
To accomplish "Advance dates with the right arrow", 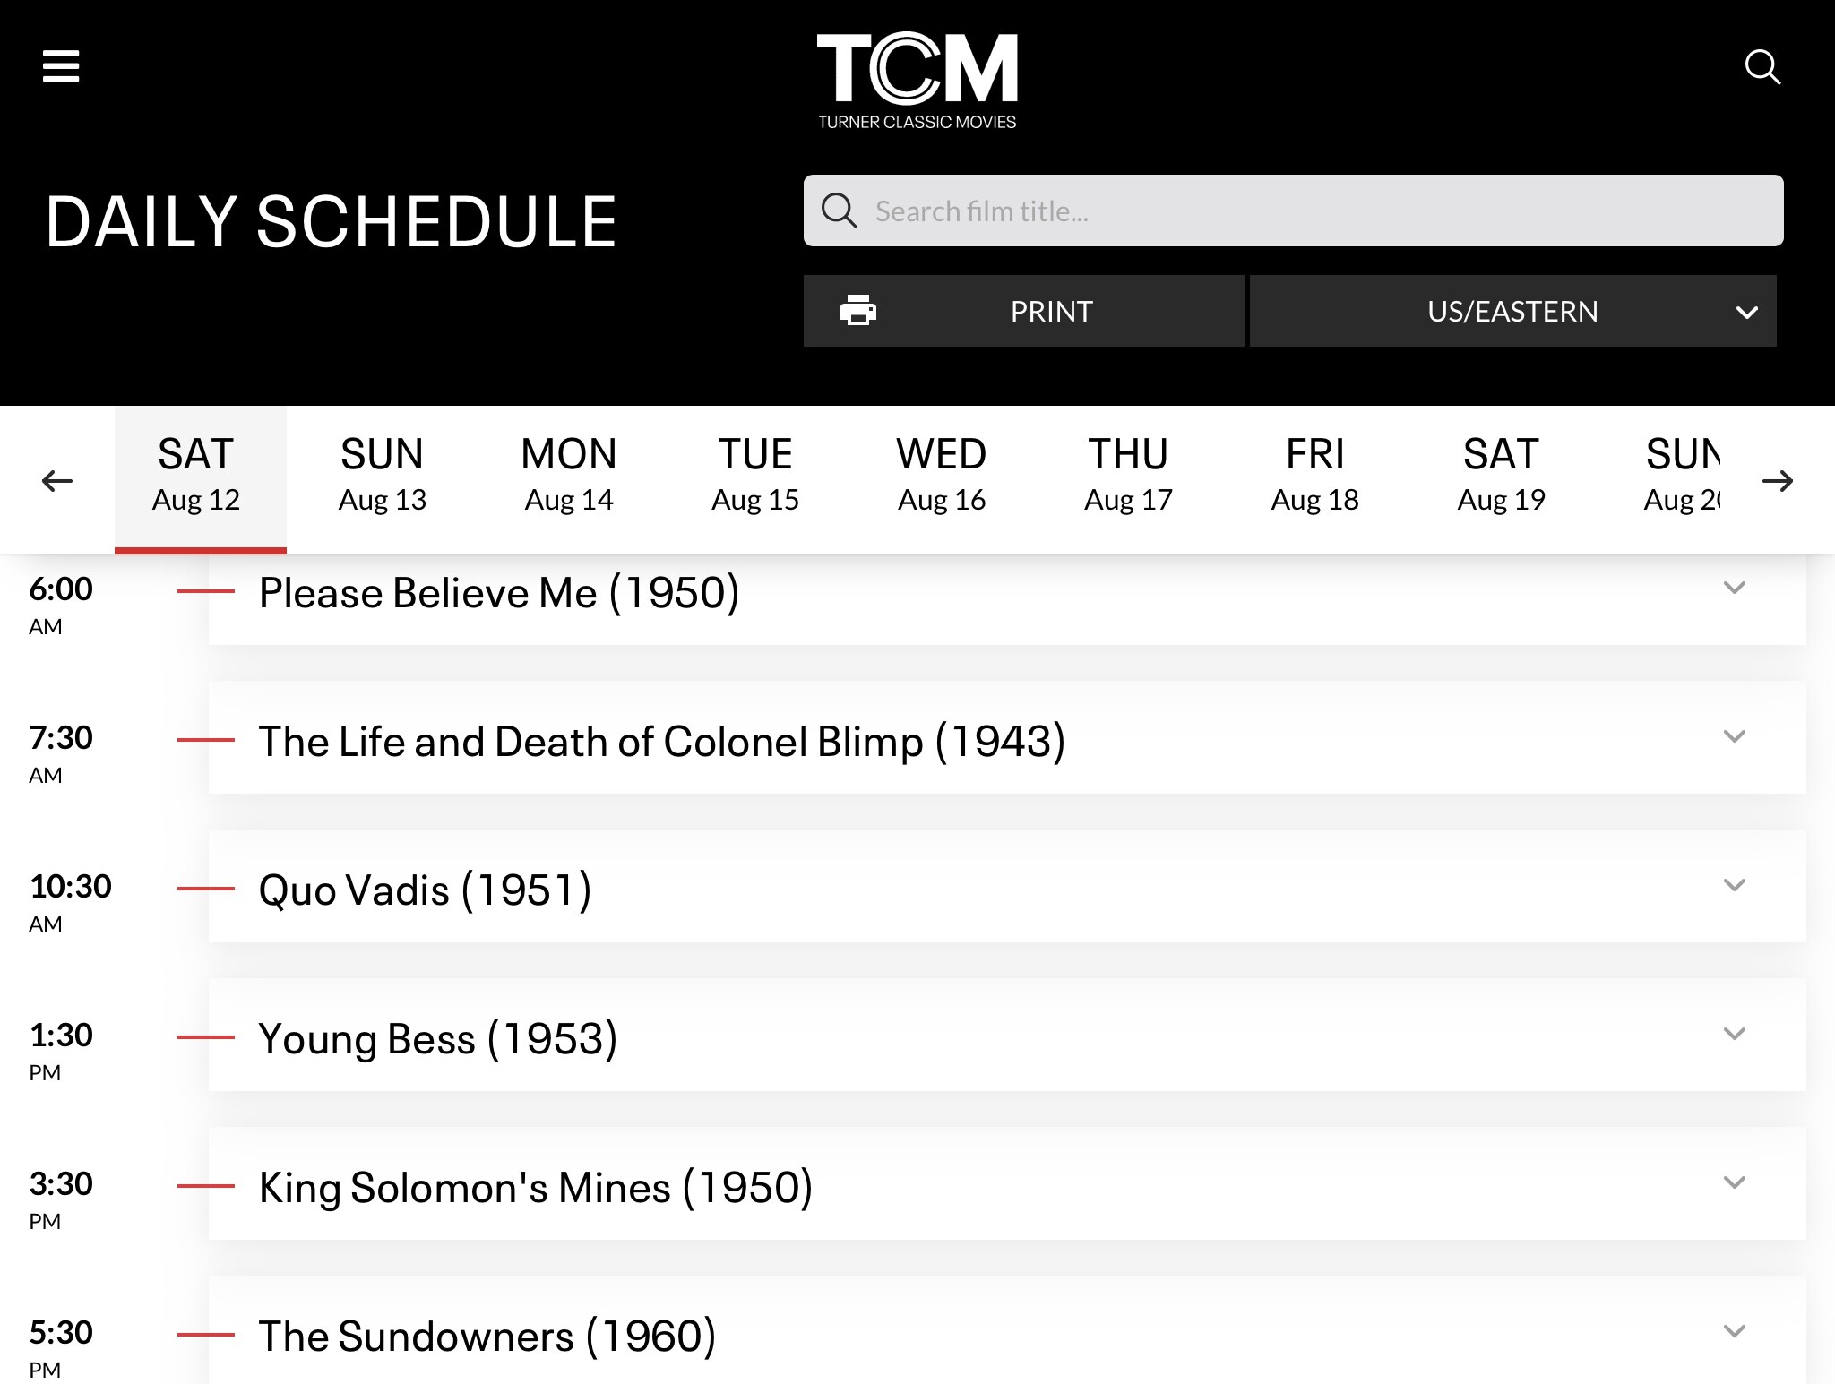I will tap(1778, 481).
